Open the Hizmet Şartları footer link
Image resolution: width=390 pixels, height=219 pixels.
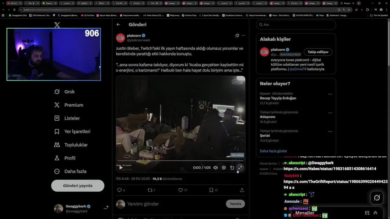(268, 164)
